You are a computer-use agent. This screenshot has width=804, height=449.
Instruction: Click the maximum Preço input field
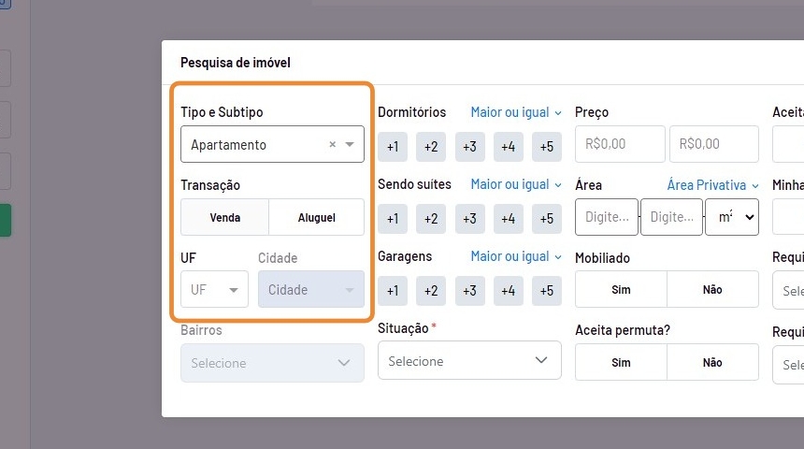pyautogui.click(x=713, y=144)
